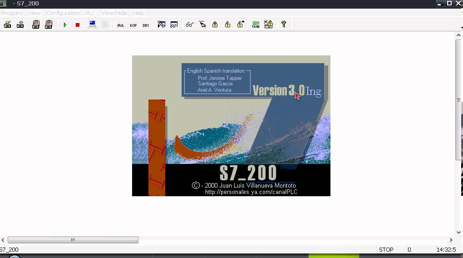Screen dimensions: 463x258
Task: Click the horizontal scrollbar left arrow
Action: point(3,240)
